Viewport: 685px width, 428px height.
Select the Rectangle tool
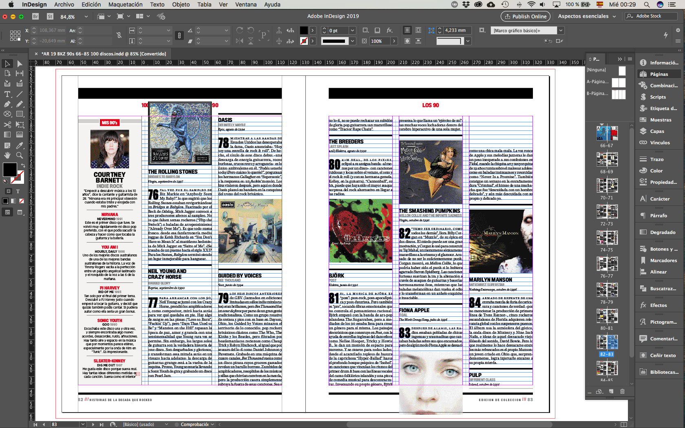pyautogui.click(x=20, y=114)
